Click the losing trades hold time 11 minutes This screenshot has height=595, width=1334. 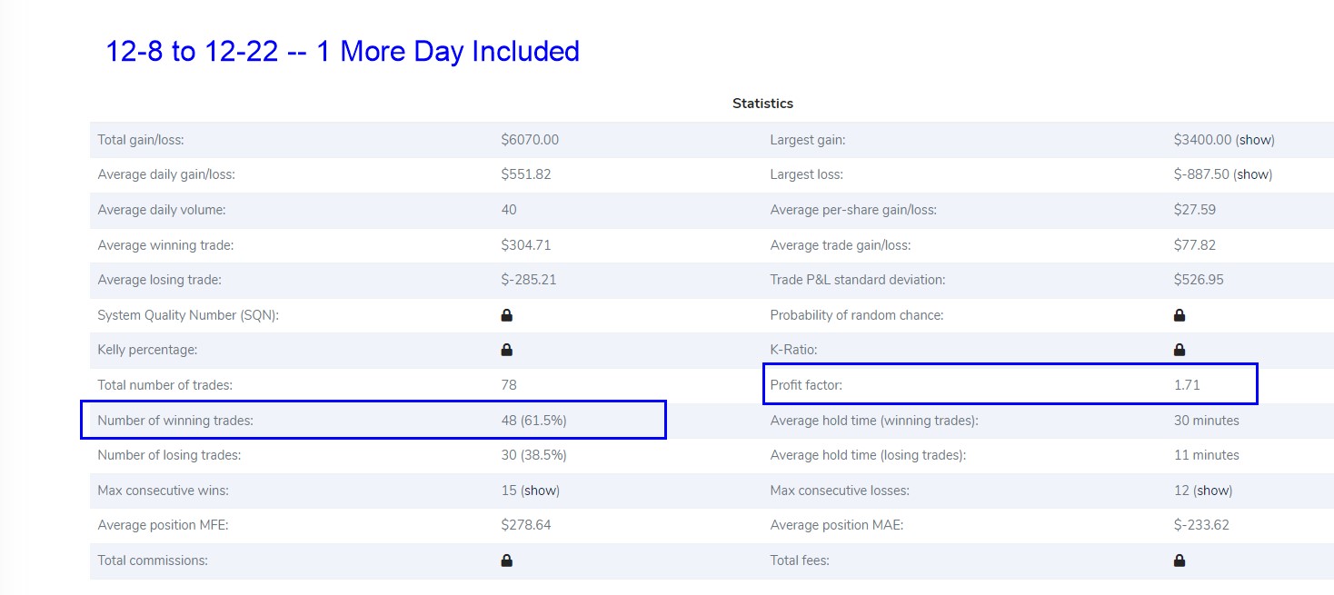(x=1207, y=455)
